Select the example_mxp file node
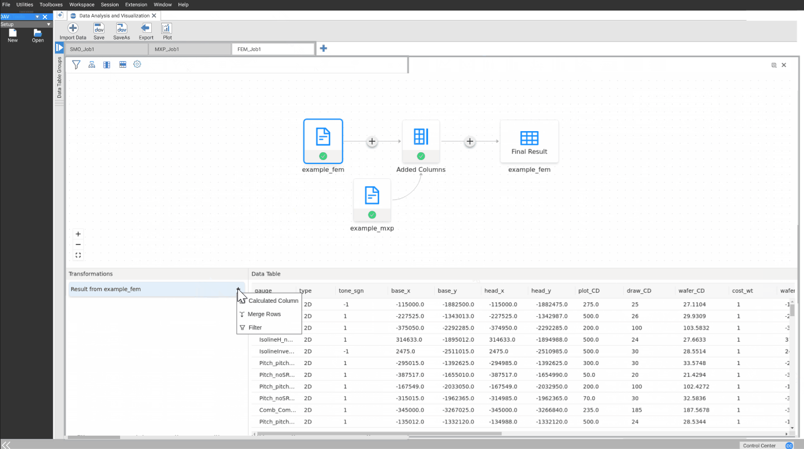Viewport: 804px width, 449px height. click(x=372, y=200)
